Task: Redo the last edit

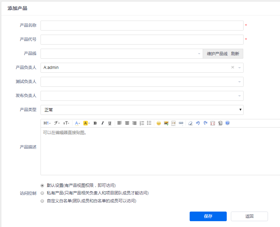Action: click(205, 123)
